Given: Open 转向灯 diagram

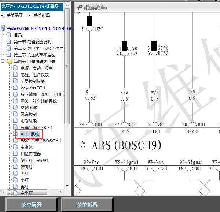Looking at the screenshot, I should tap(26, 167).
